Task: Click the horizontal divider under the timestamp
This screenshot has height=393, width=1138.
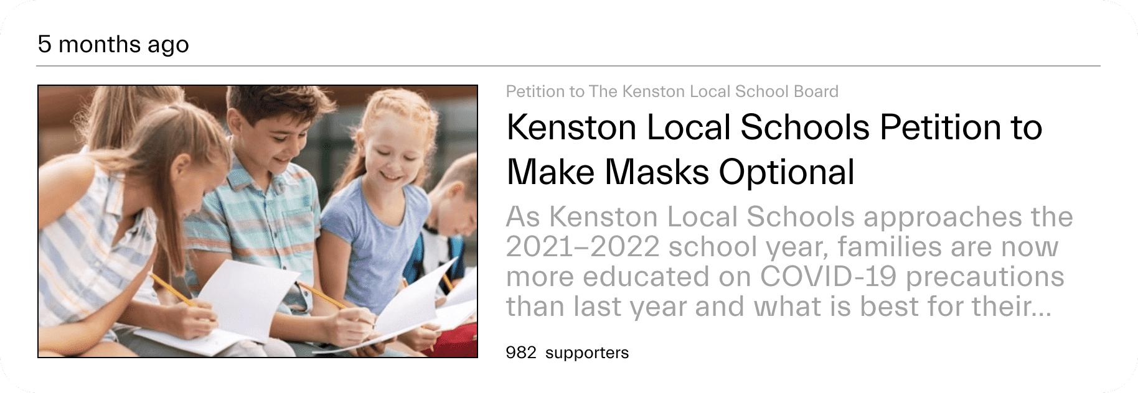Action: 569,65
